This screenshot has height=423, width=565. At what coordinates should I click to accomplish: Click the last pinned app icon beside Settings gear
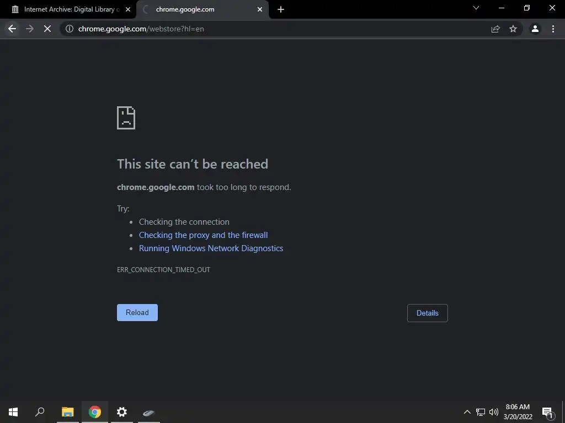(x=149, y=412)
